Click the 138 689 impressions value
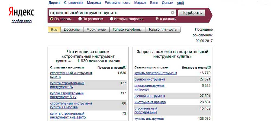Image resolution: width=271 pixels, height=121 pixels. point(204,119)
